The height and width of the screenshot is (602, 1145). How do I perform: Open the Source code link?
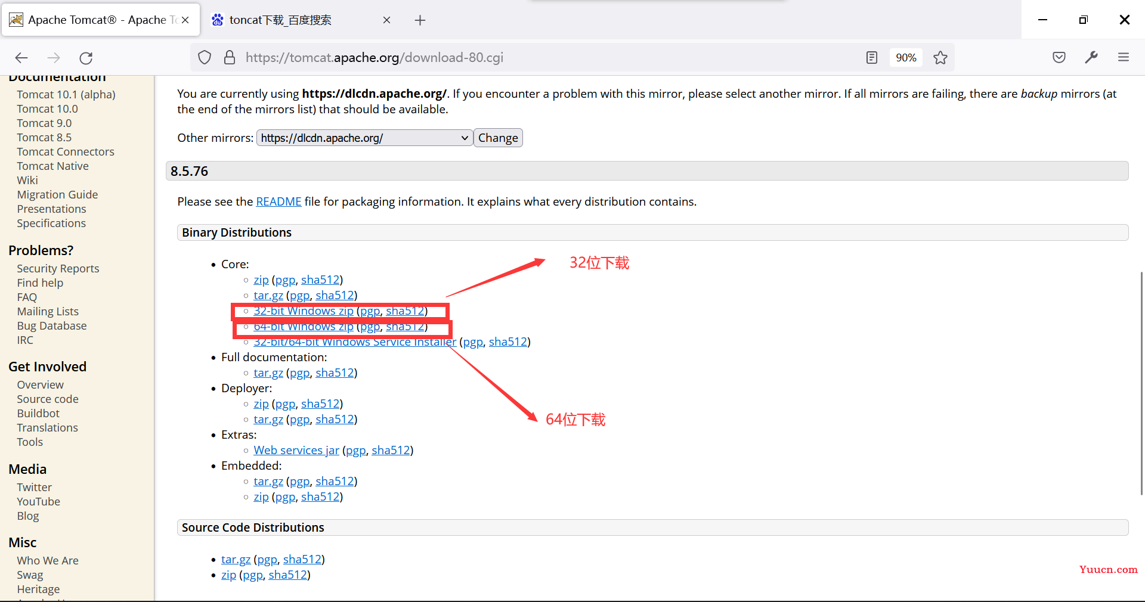tap(48, 399)
